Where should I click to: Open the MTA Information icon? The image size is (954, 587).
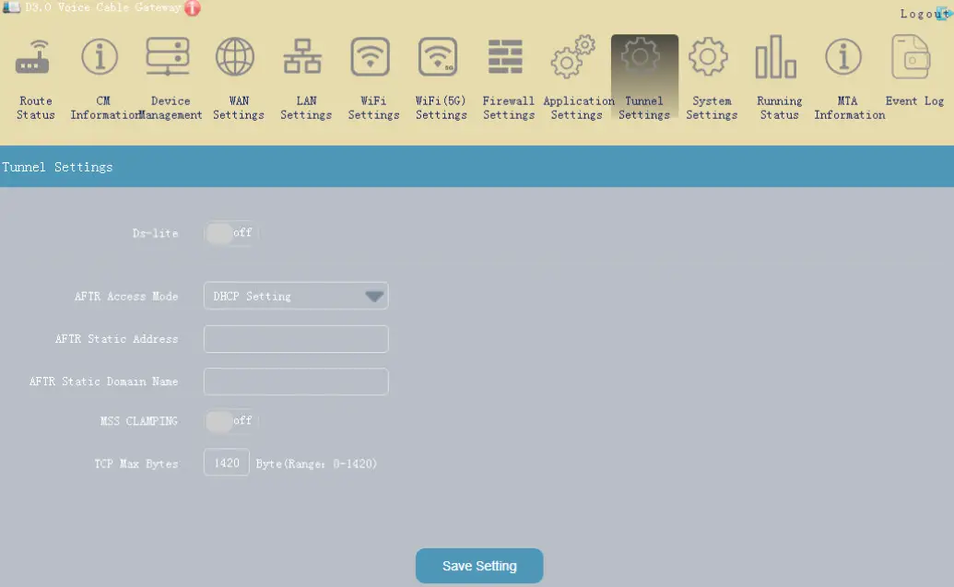click(843, 56)
